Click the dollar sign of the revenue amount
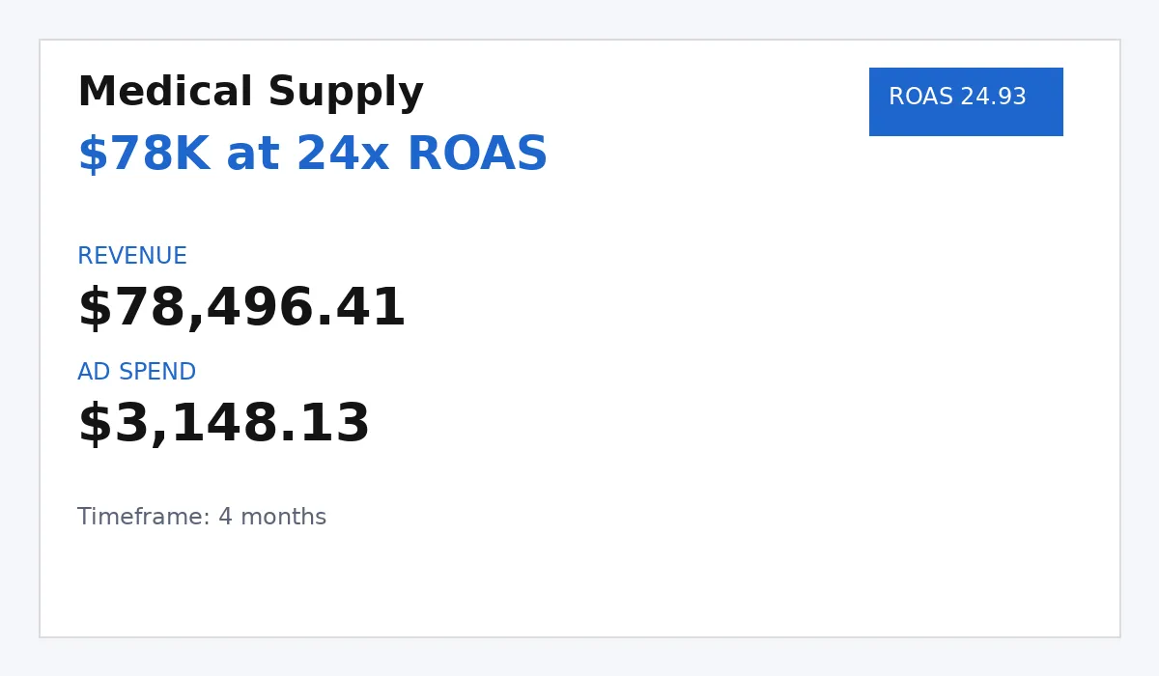Viewport: 1159px width, 676px height. click(94, 310)
